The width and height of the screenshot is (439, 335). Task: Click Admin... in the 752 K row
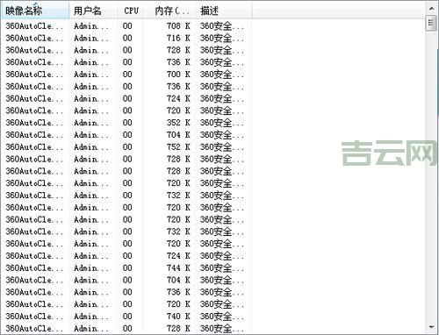tap(91, 146)
